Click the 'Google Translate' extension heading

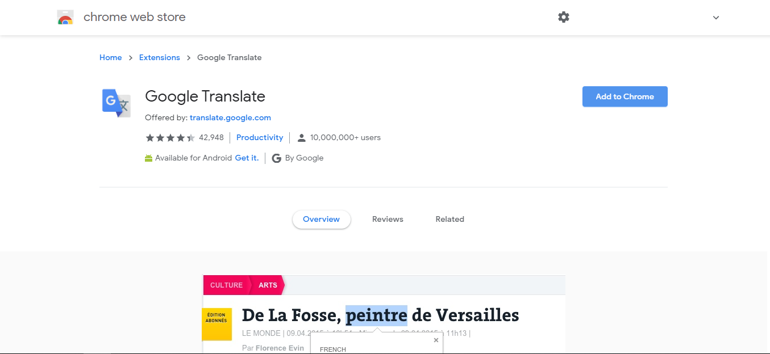(205, 96)
